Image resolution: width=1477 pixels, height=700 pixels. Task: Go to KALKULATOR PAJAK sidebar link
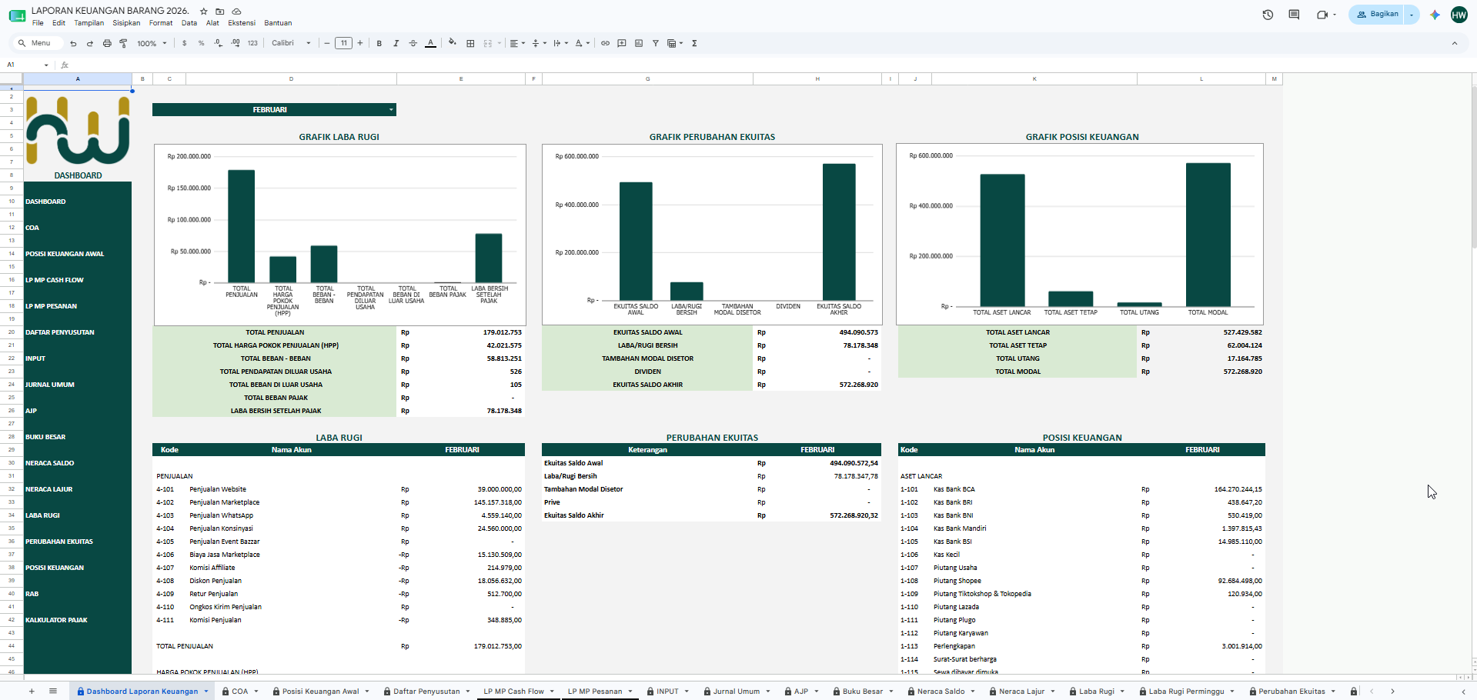pyautogui.click(x=56, y=620)
